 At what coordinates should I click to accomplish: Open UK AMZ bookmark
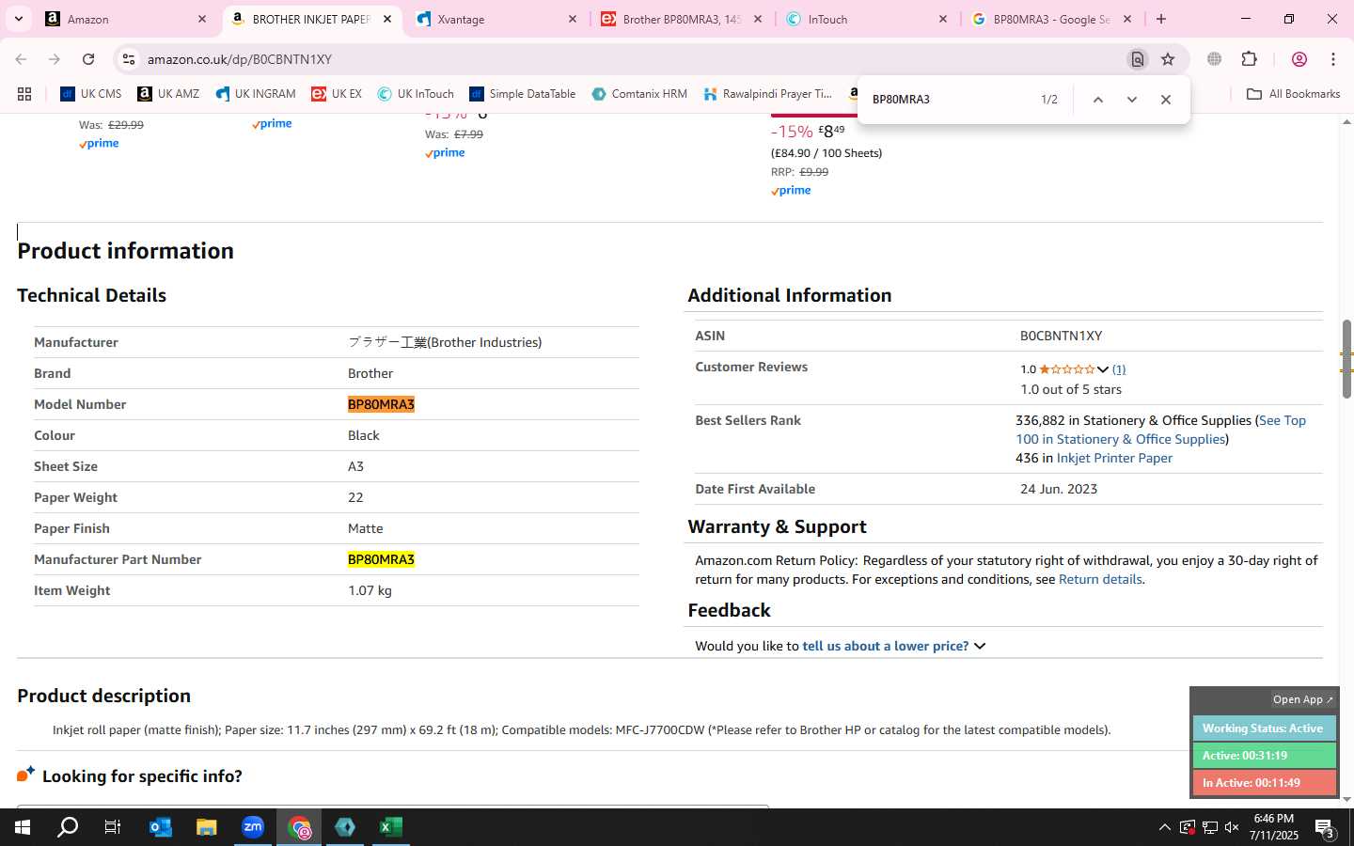coord(168,94)
